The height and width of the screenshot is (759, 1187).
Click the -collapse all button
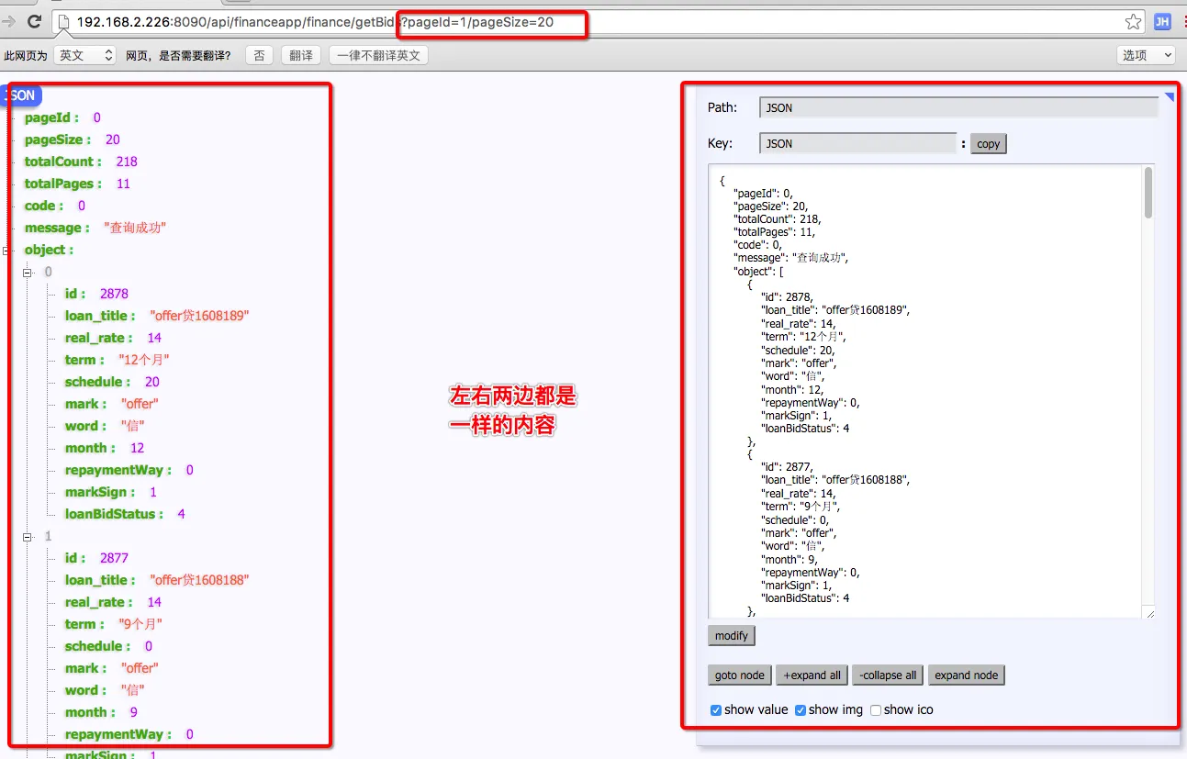(888, 675)
